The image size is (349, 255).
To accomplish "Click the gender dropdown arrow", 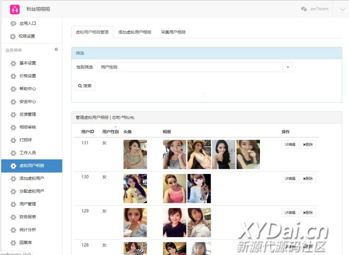I will 287,67.
